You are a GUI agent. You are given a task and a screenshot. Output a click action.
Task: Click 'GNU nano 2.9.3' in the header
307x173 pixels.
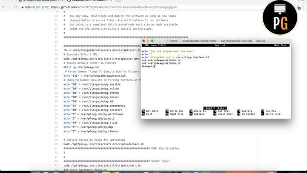click(x=155, y=45)
